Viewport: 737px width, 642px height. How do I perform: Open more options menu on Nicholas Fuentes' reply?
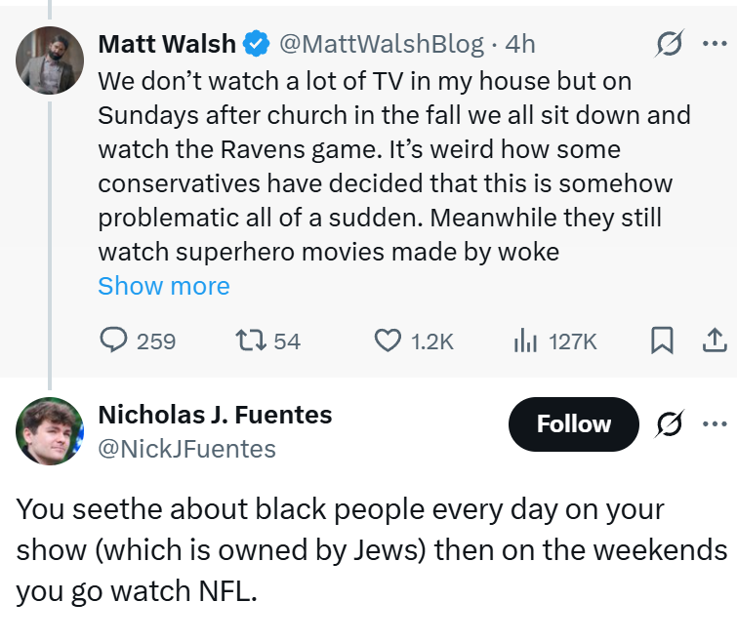click(x=715, y=424)
